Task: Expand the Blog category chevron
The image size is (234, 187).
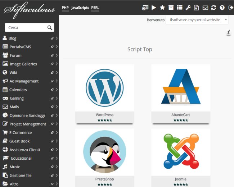Action: coord(57,38)
